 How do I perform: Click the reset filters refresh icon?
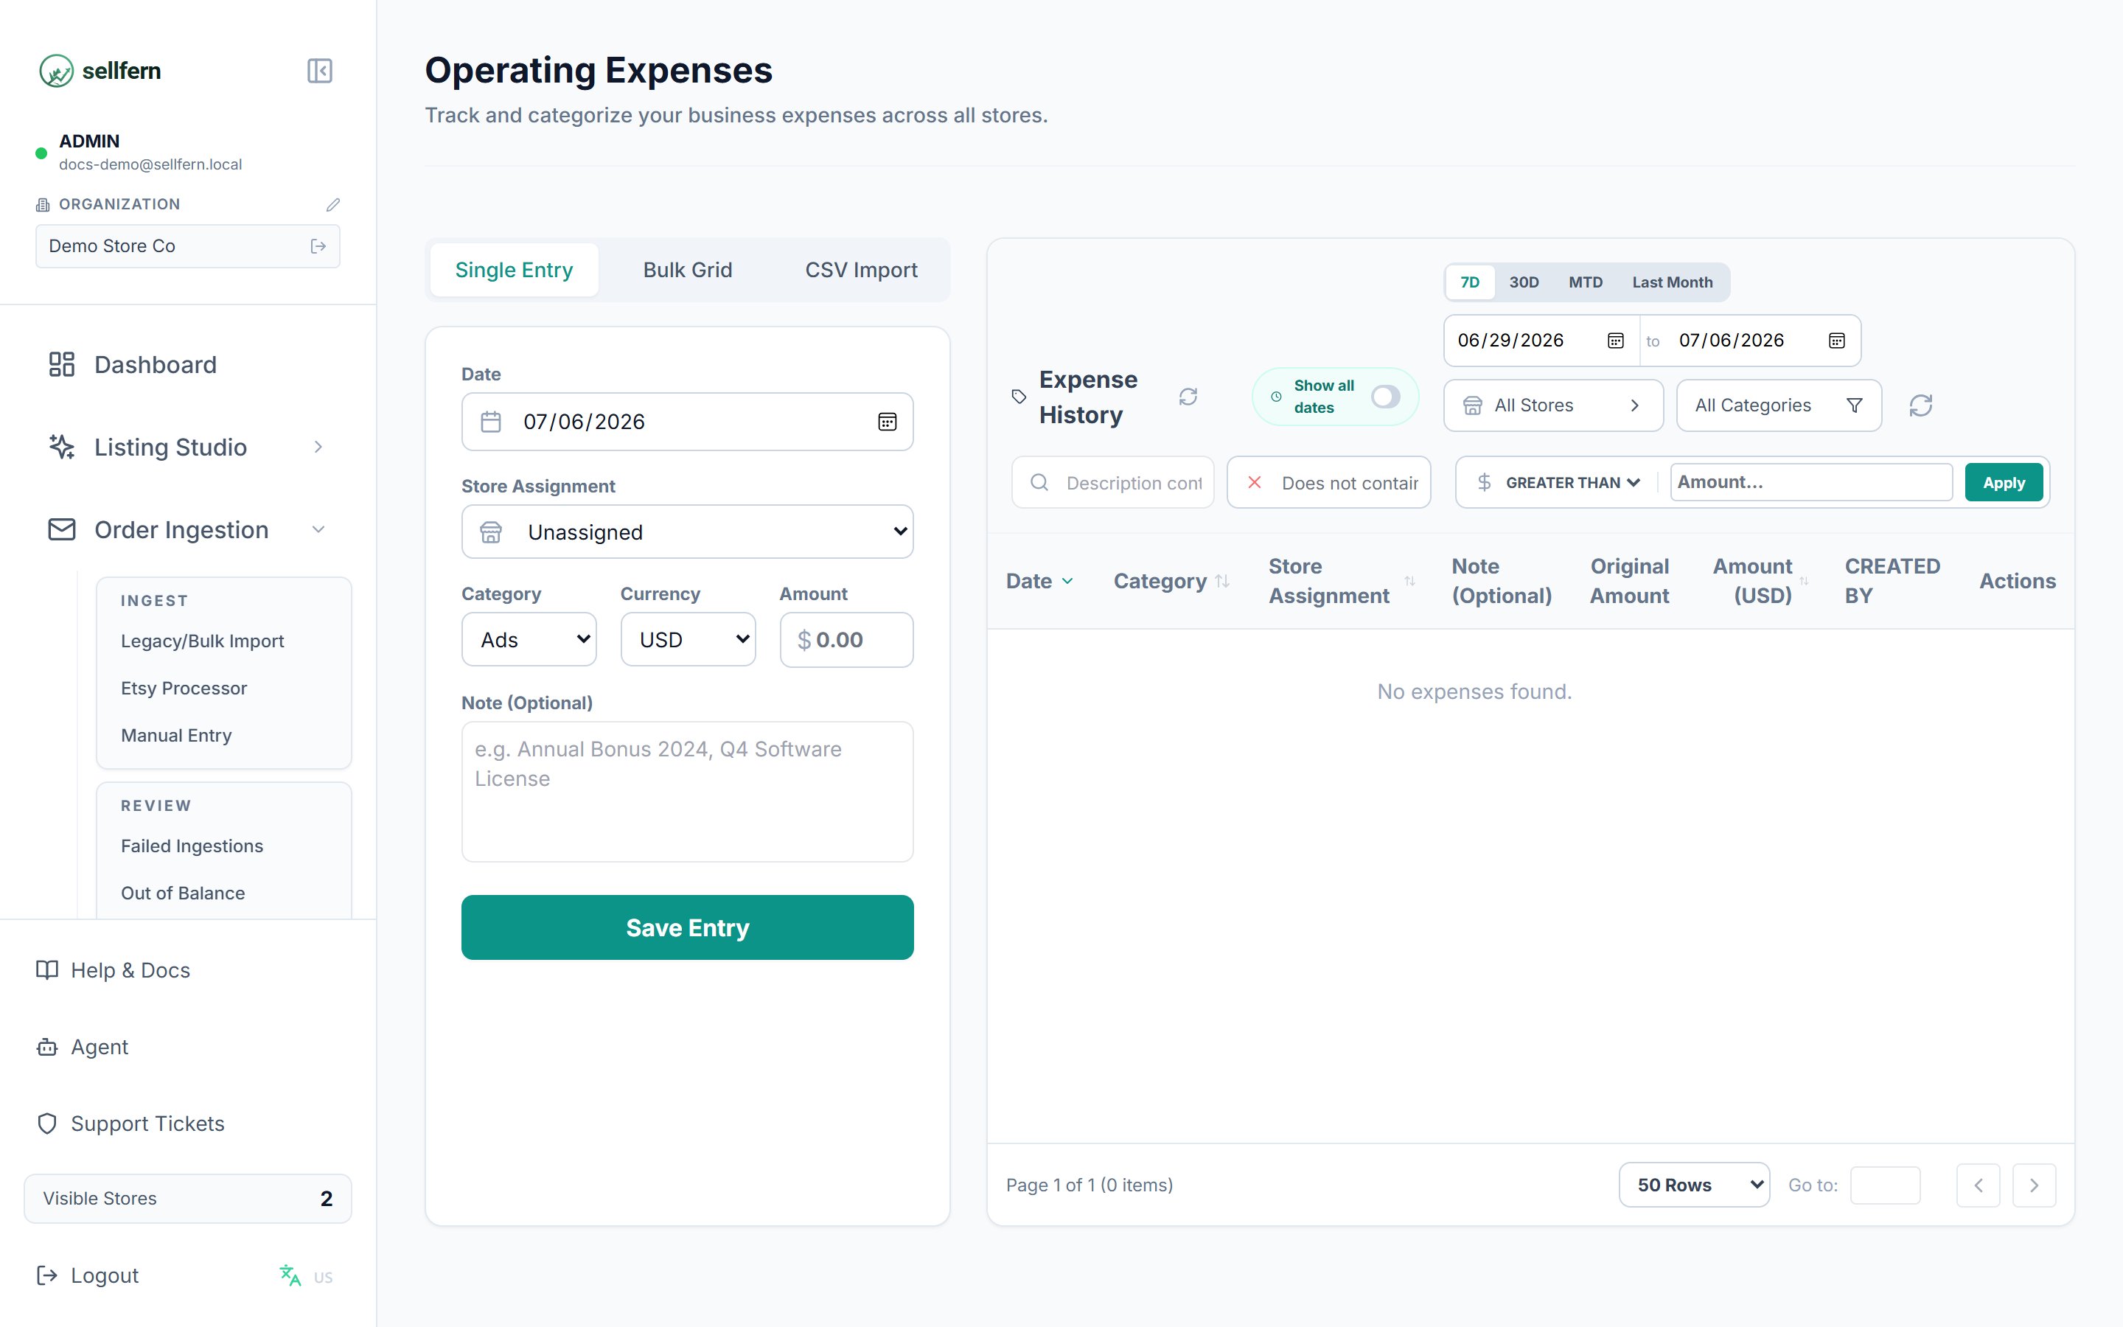tap(1920, 405)
